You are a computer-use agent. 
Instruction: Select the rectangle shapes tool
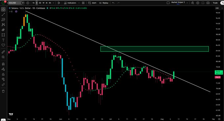(3, 35)
